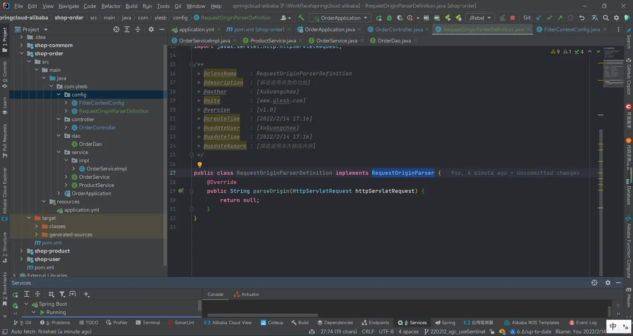Click Expand All icon in Project panel header
Image resolution: width=633 pixels, height=336 pixels.
127,29
